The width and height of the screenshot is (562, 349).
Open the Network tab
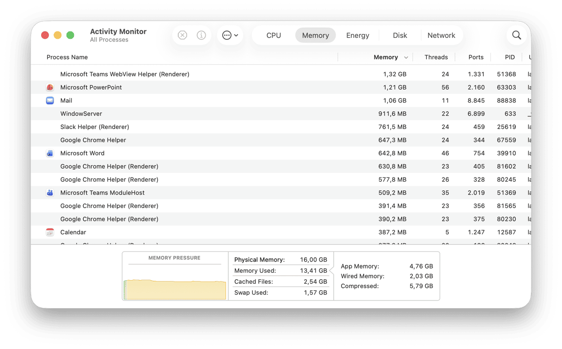coord(441,35)
